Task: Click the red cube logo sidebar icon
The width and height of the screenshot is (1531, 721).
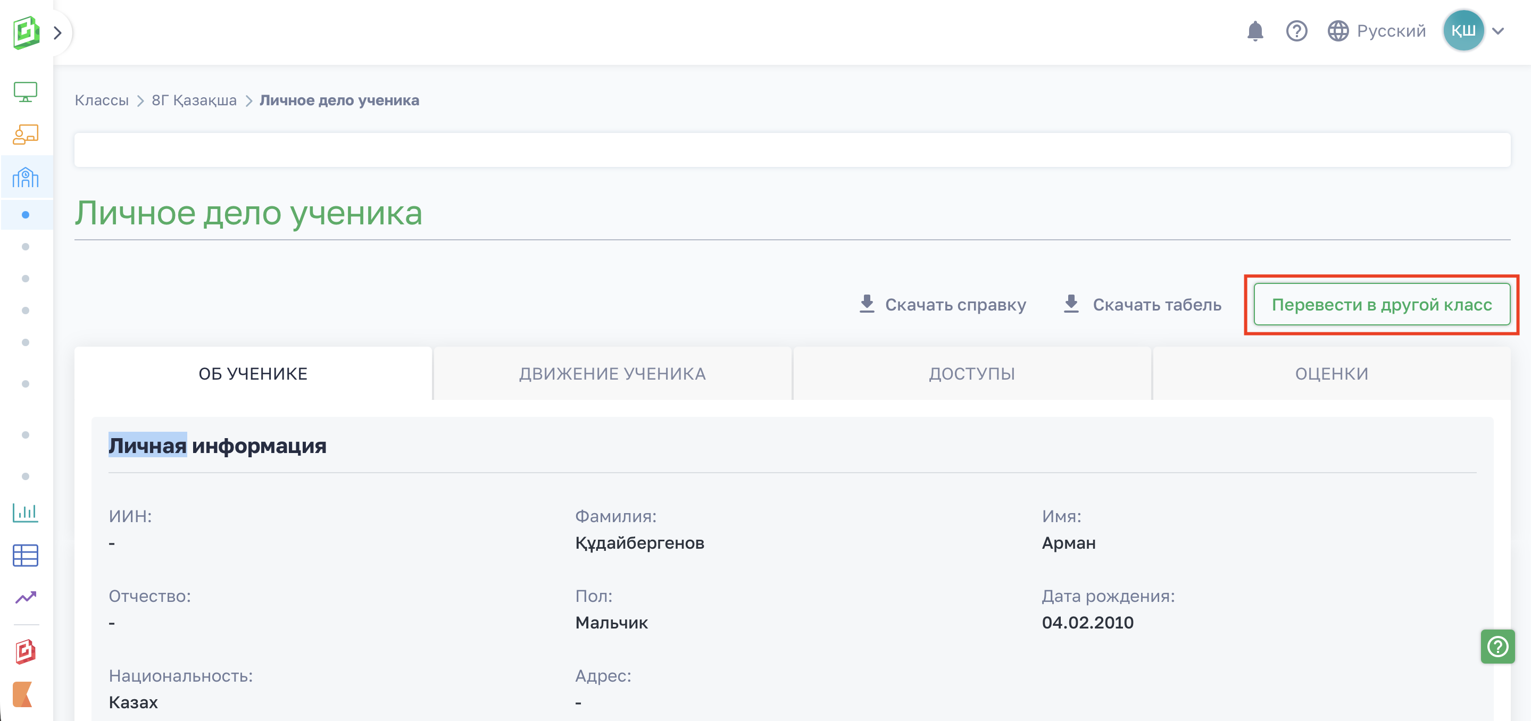Action: click(x=26, y=651)
